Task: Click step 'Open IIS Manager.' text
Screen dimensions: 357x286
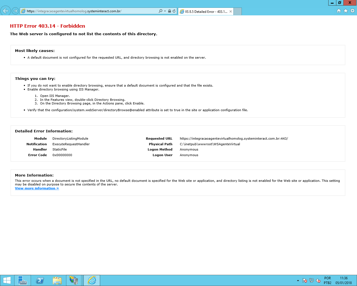Action: click(x=55, y=96)
